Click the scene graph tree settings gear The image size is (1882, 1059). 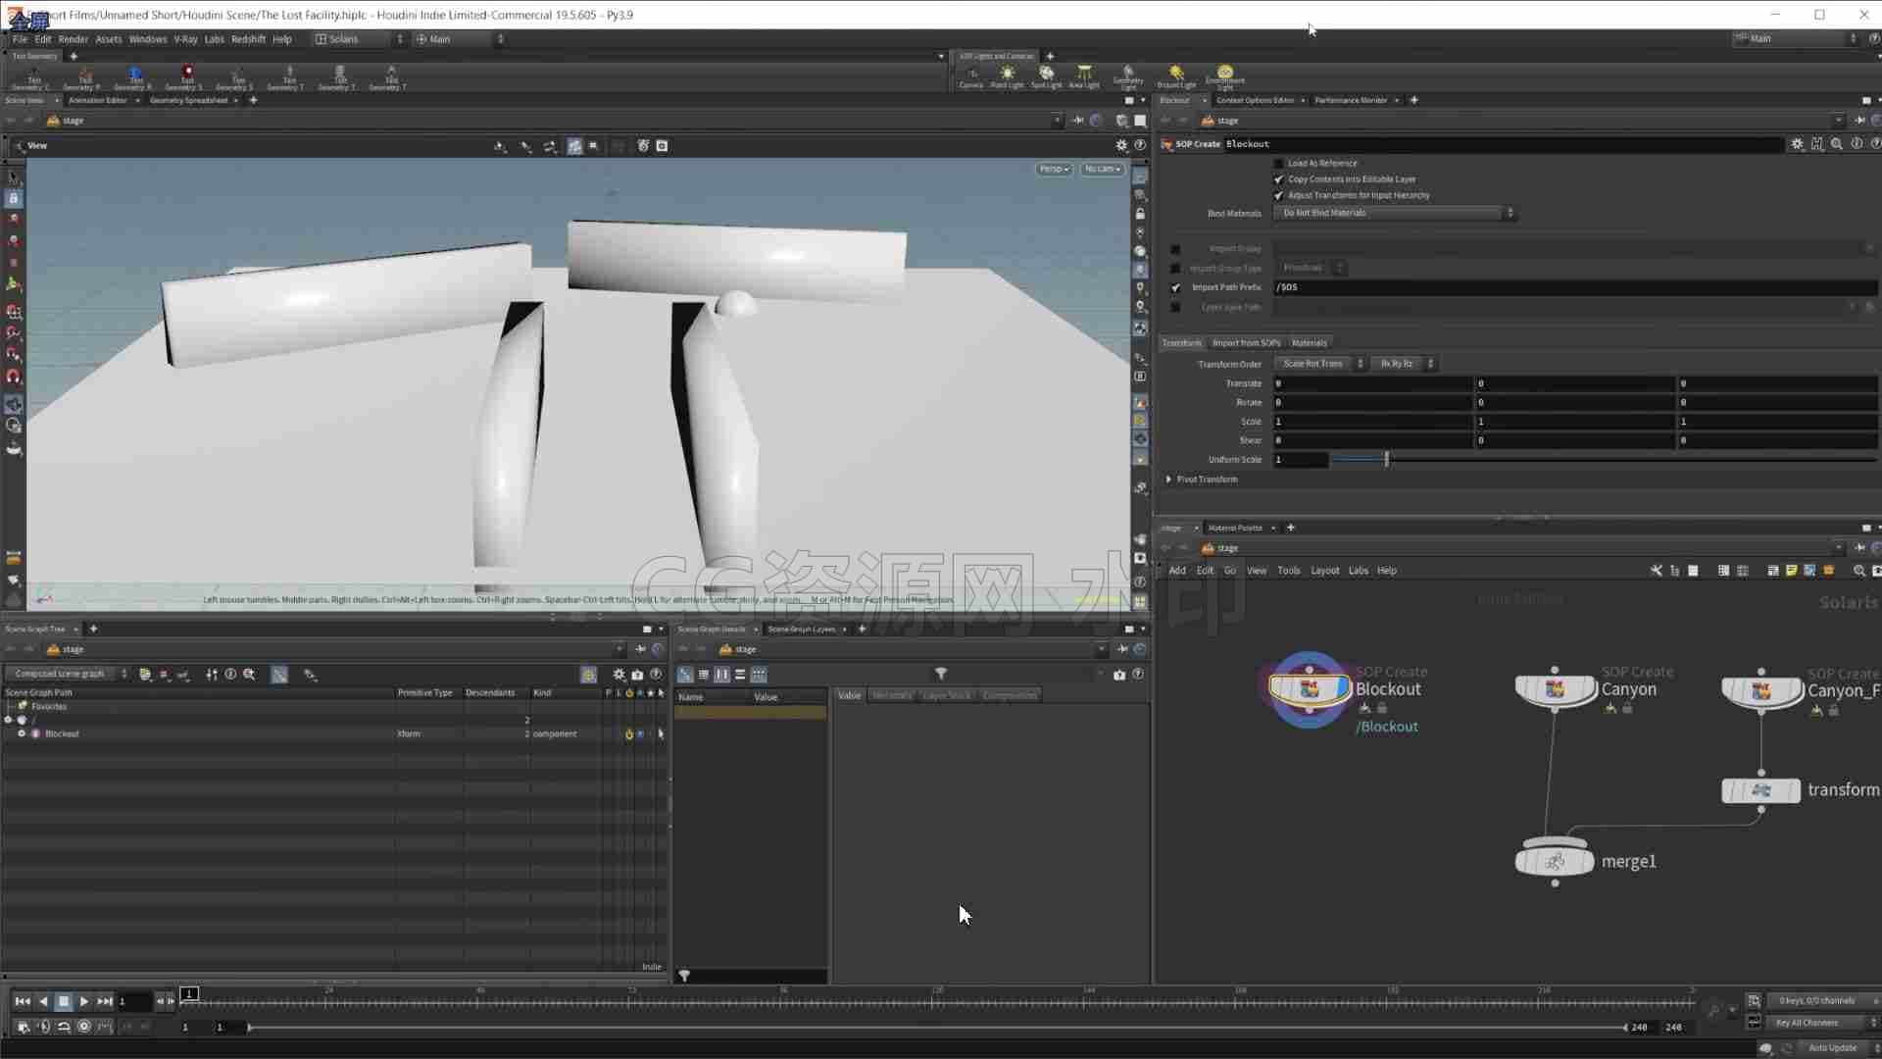tap(619, 675)
